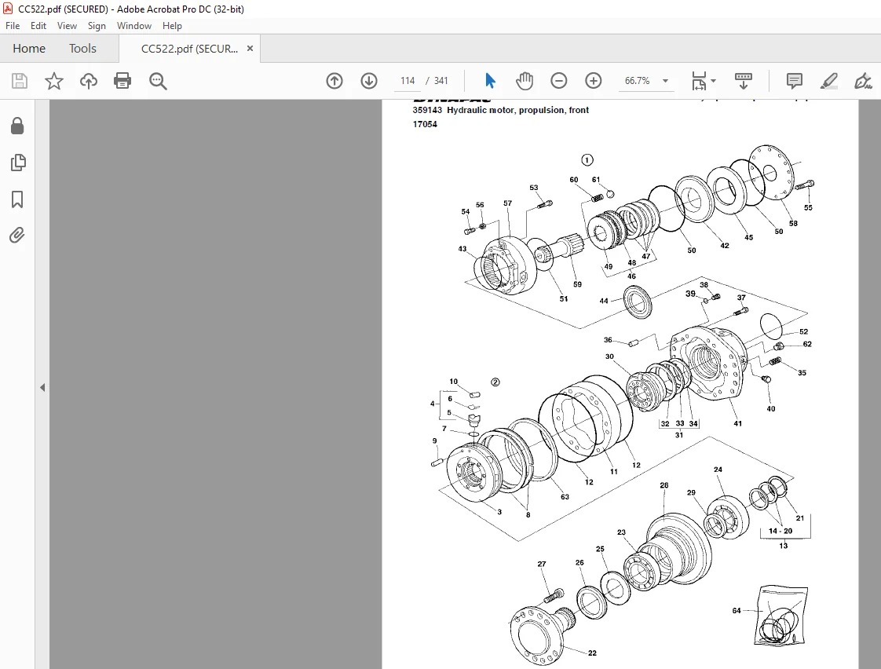Click part label 64 near seal kit bag
Viewport: 881px width, 669px height.
(x=737, y=611)
